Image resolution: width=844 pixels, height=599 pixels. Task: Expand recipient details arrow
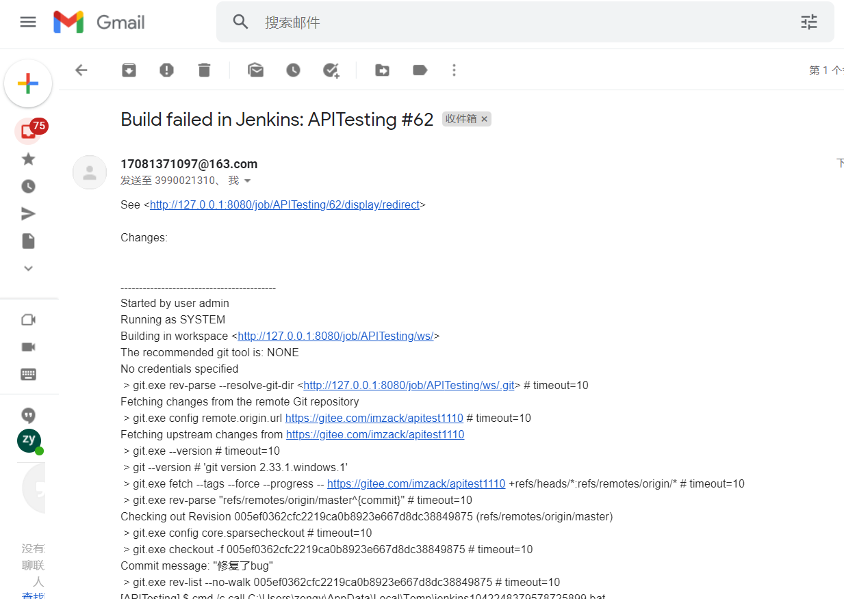[248, 181]
